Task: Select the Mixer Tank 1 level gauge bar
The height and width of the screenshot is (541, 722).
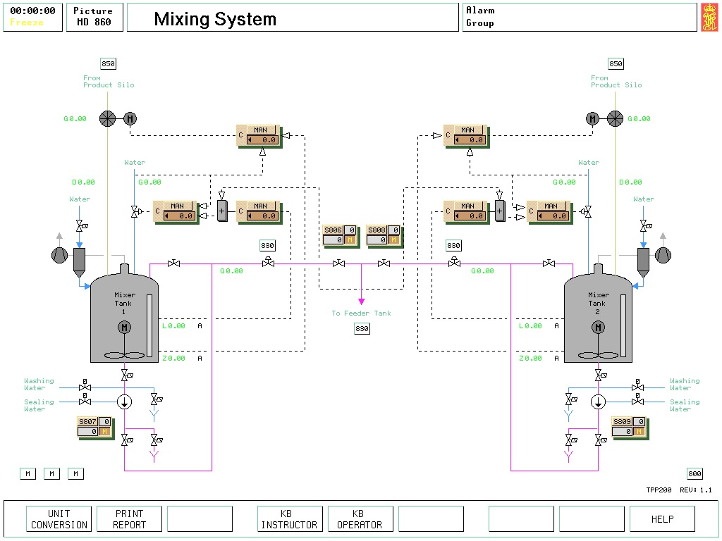Action: [x=149, y=325]
